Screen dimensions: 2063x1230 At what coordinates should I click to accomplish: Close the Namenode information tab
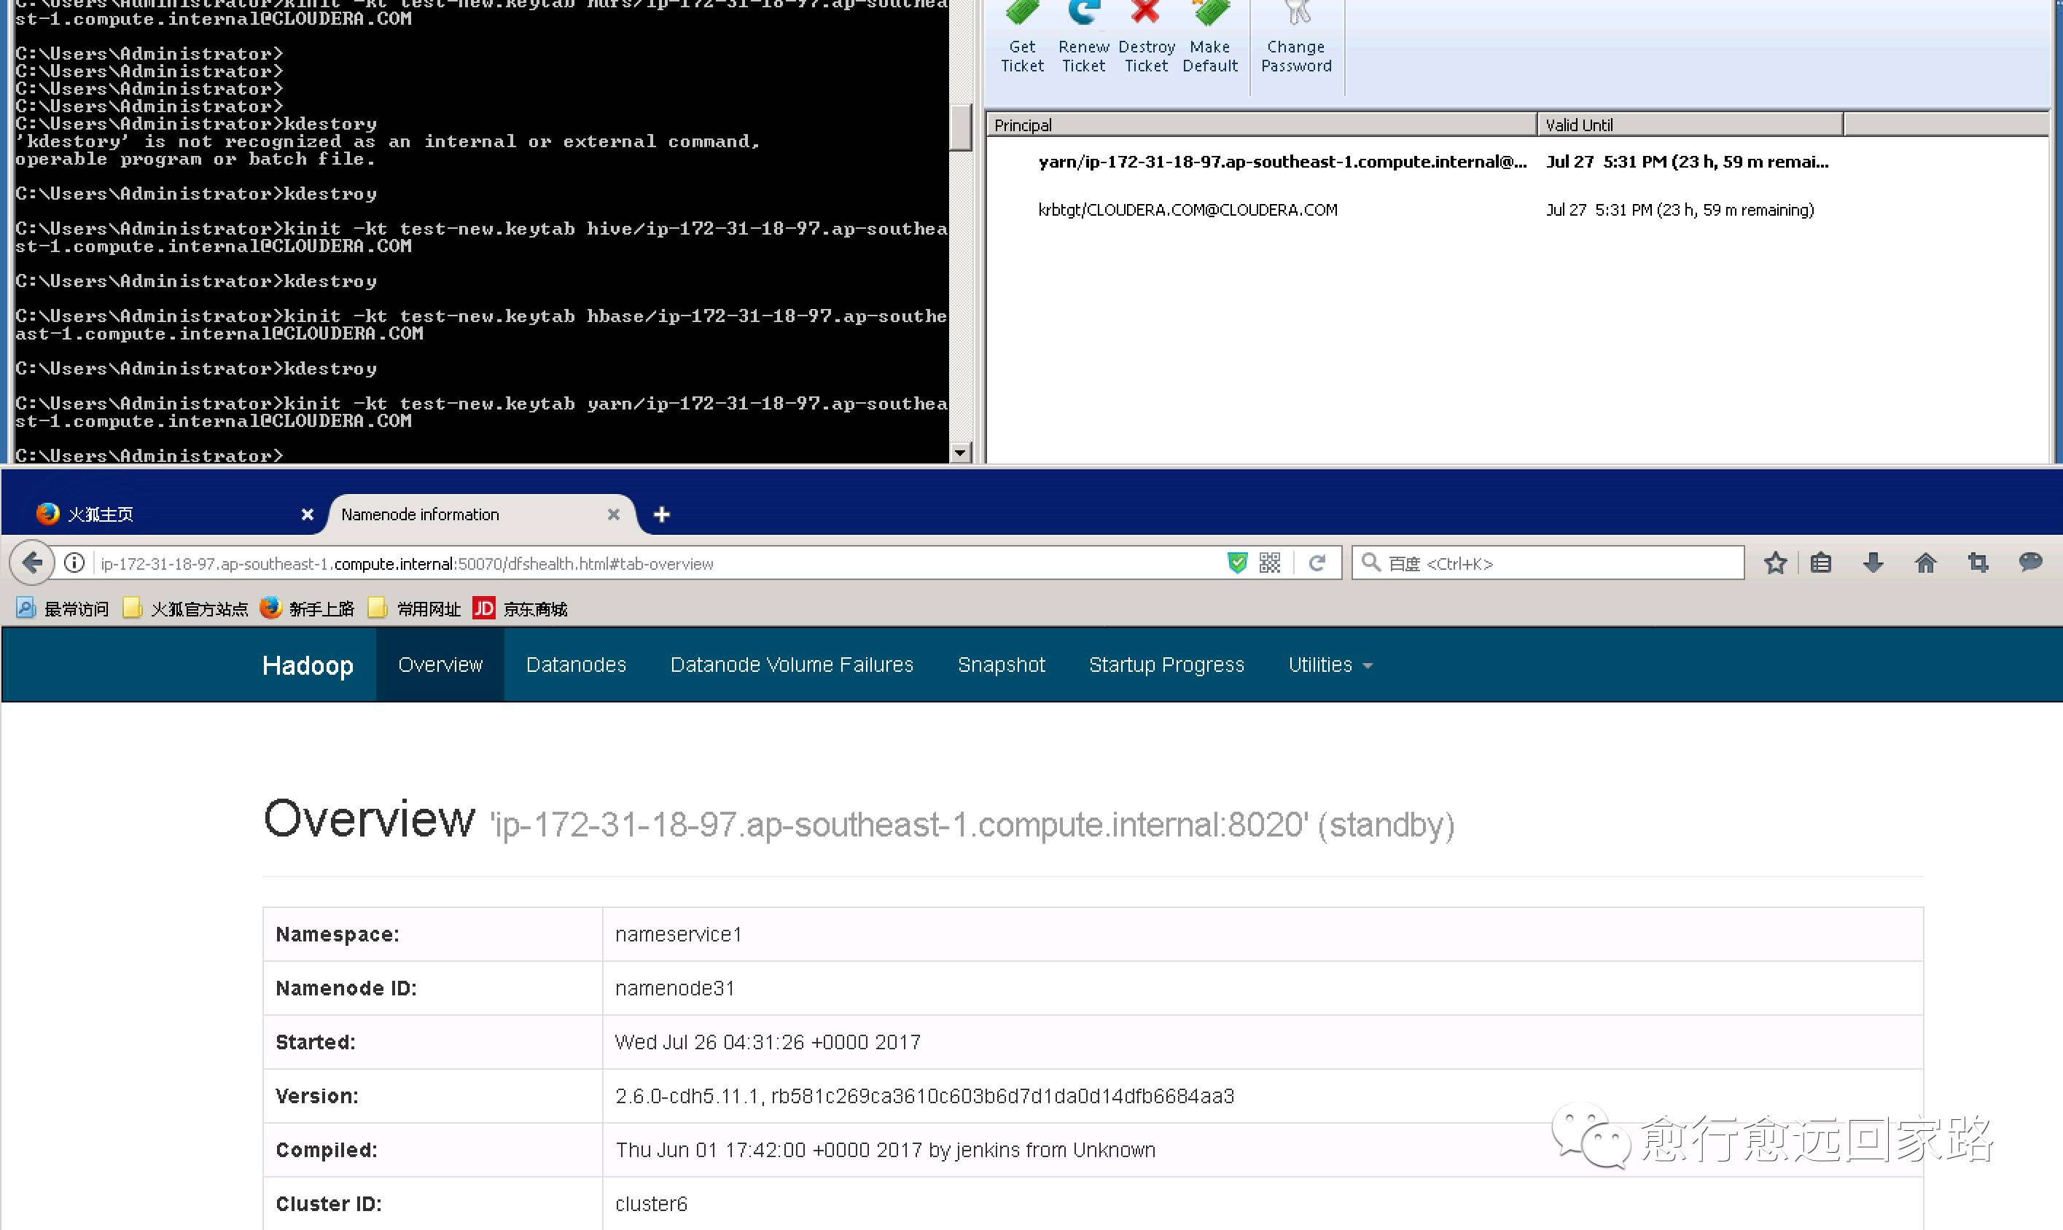pyautogui.click(x=614, y=514)
